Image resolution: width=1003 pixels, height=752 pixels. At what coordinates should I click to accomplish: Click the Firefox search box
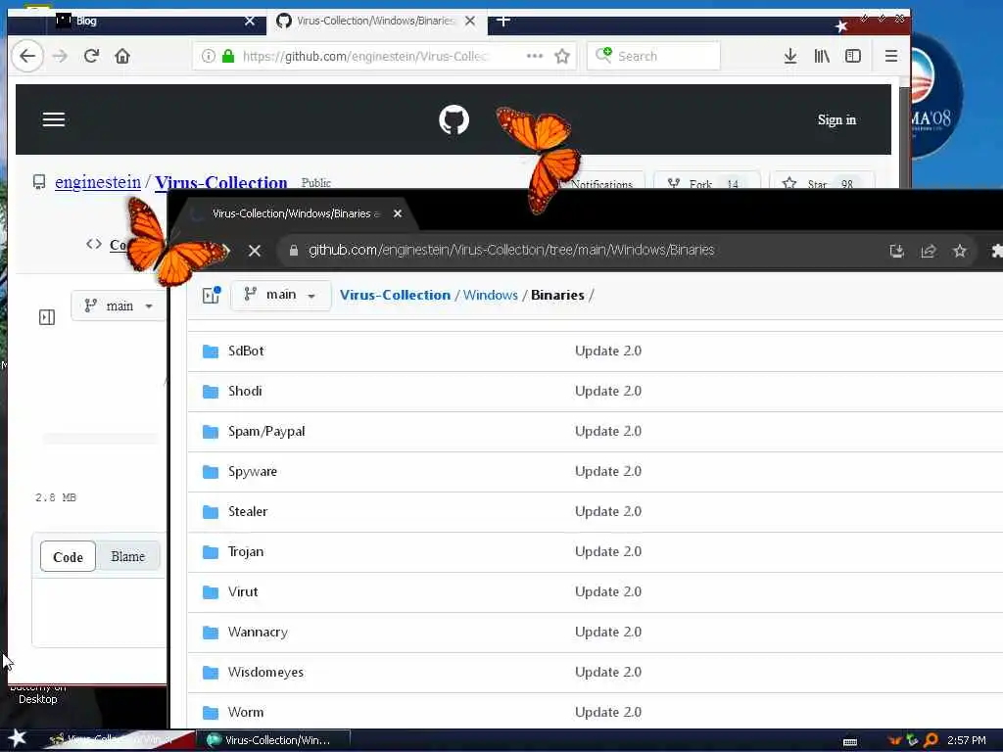tap(653, 56)
